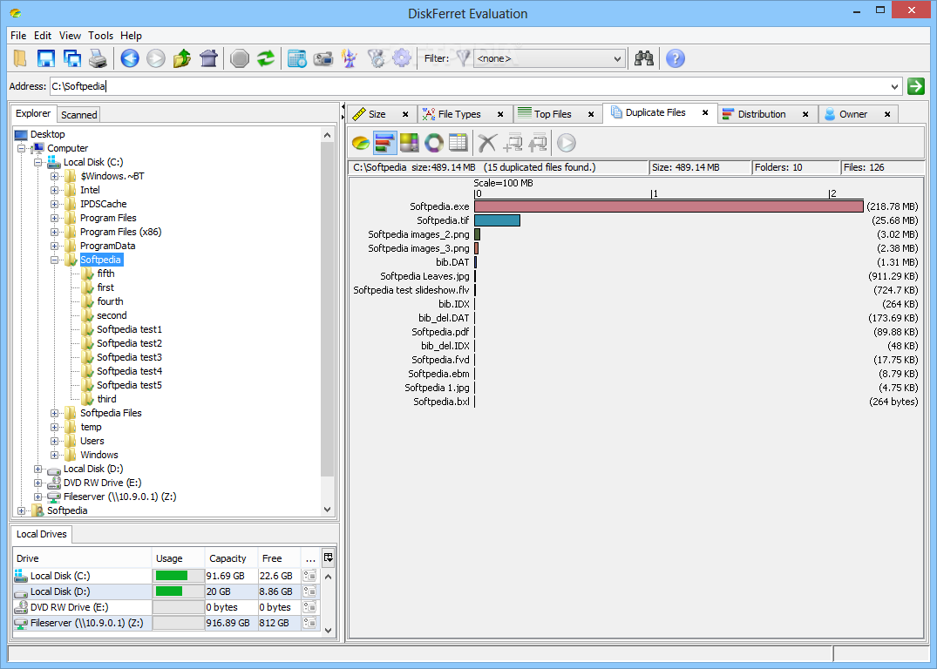Collapse the Softpedia folder tree node
937x669 pixels.
54,260
